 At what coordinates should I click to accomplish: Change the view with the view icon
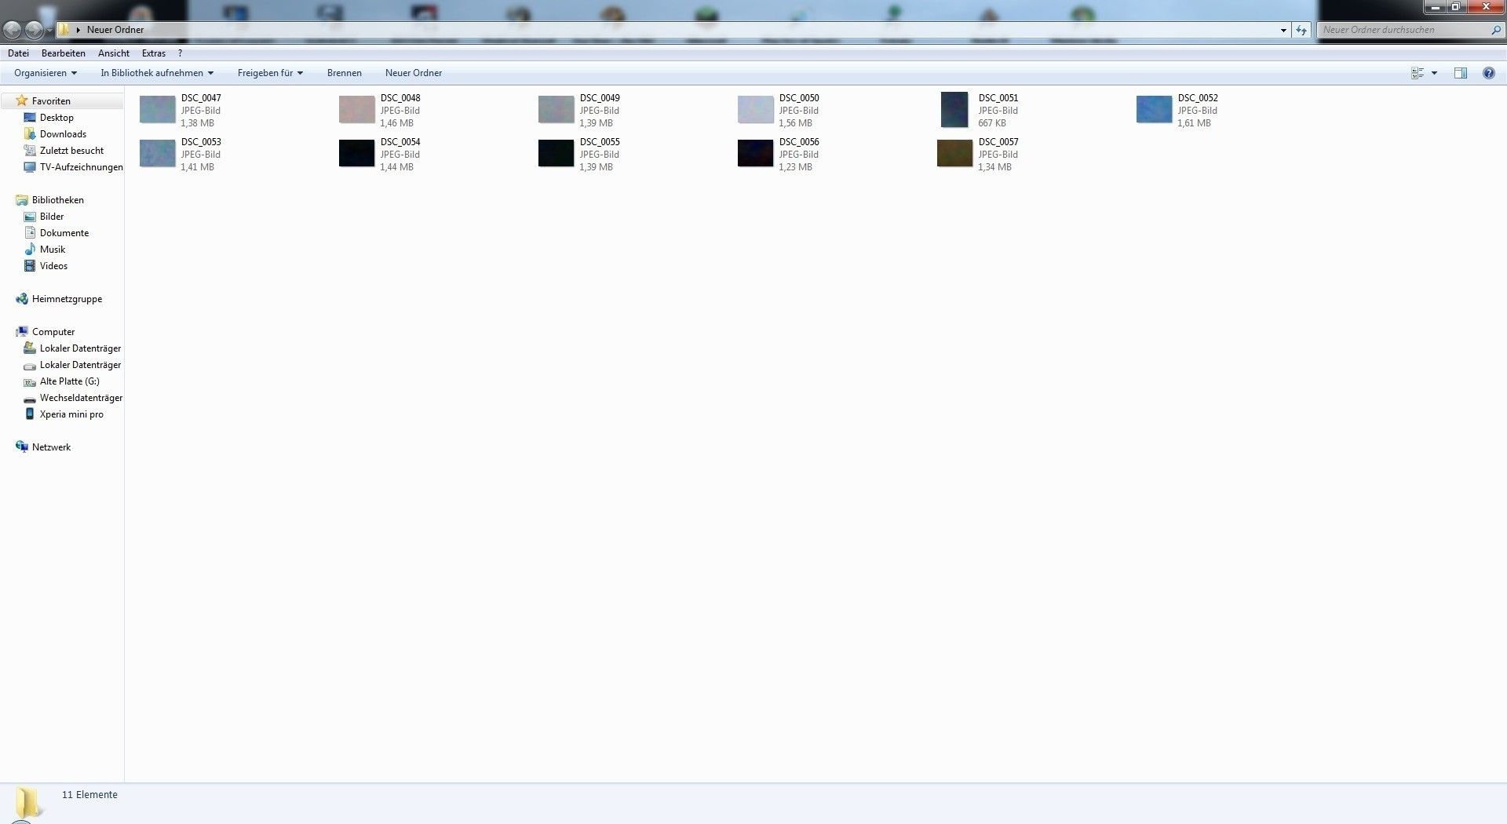click(1418, 73)
